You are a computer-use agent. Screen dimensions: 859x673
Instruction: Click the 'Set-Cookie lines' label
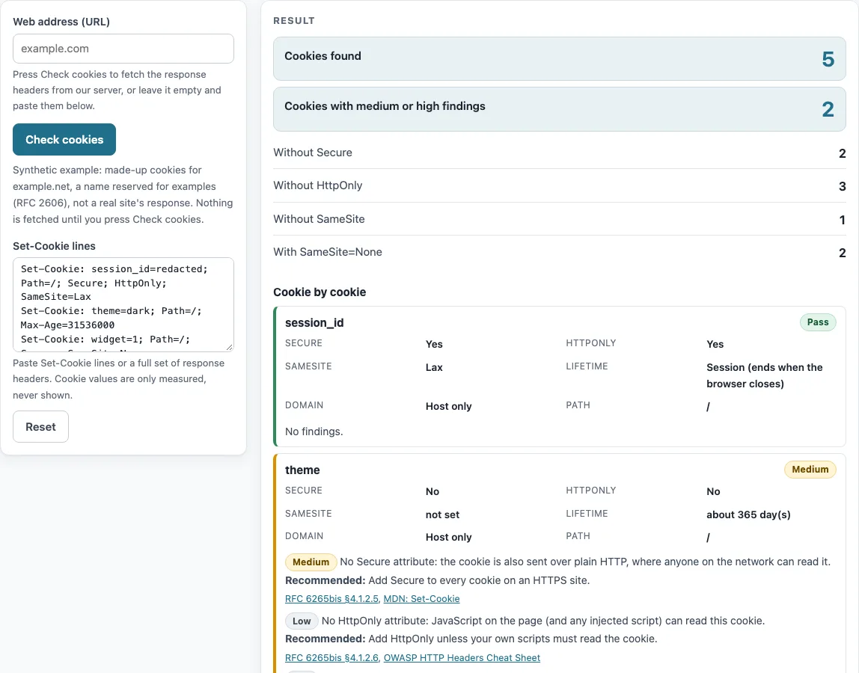pyautogui.click(x=54, y=246)
